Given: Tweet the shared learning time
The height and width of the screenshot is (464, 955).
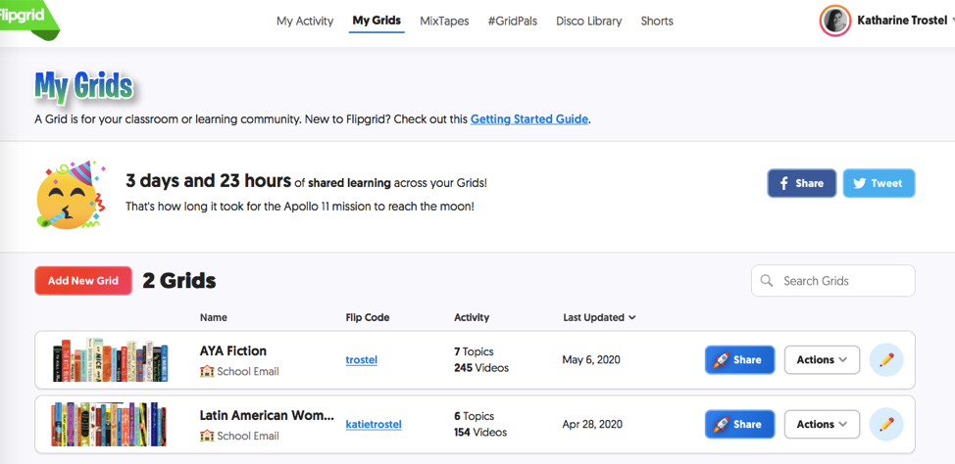Looking at the screenshot, I should pyautogui.click(x=878, y=183).
